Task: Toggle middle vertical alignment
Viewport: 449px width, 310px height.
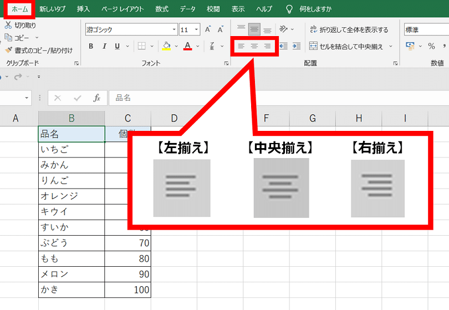Action: pos(254,30)
